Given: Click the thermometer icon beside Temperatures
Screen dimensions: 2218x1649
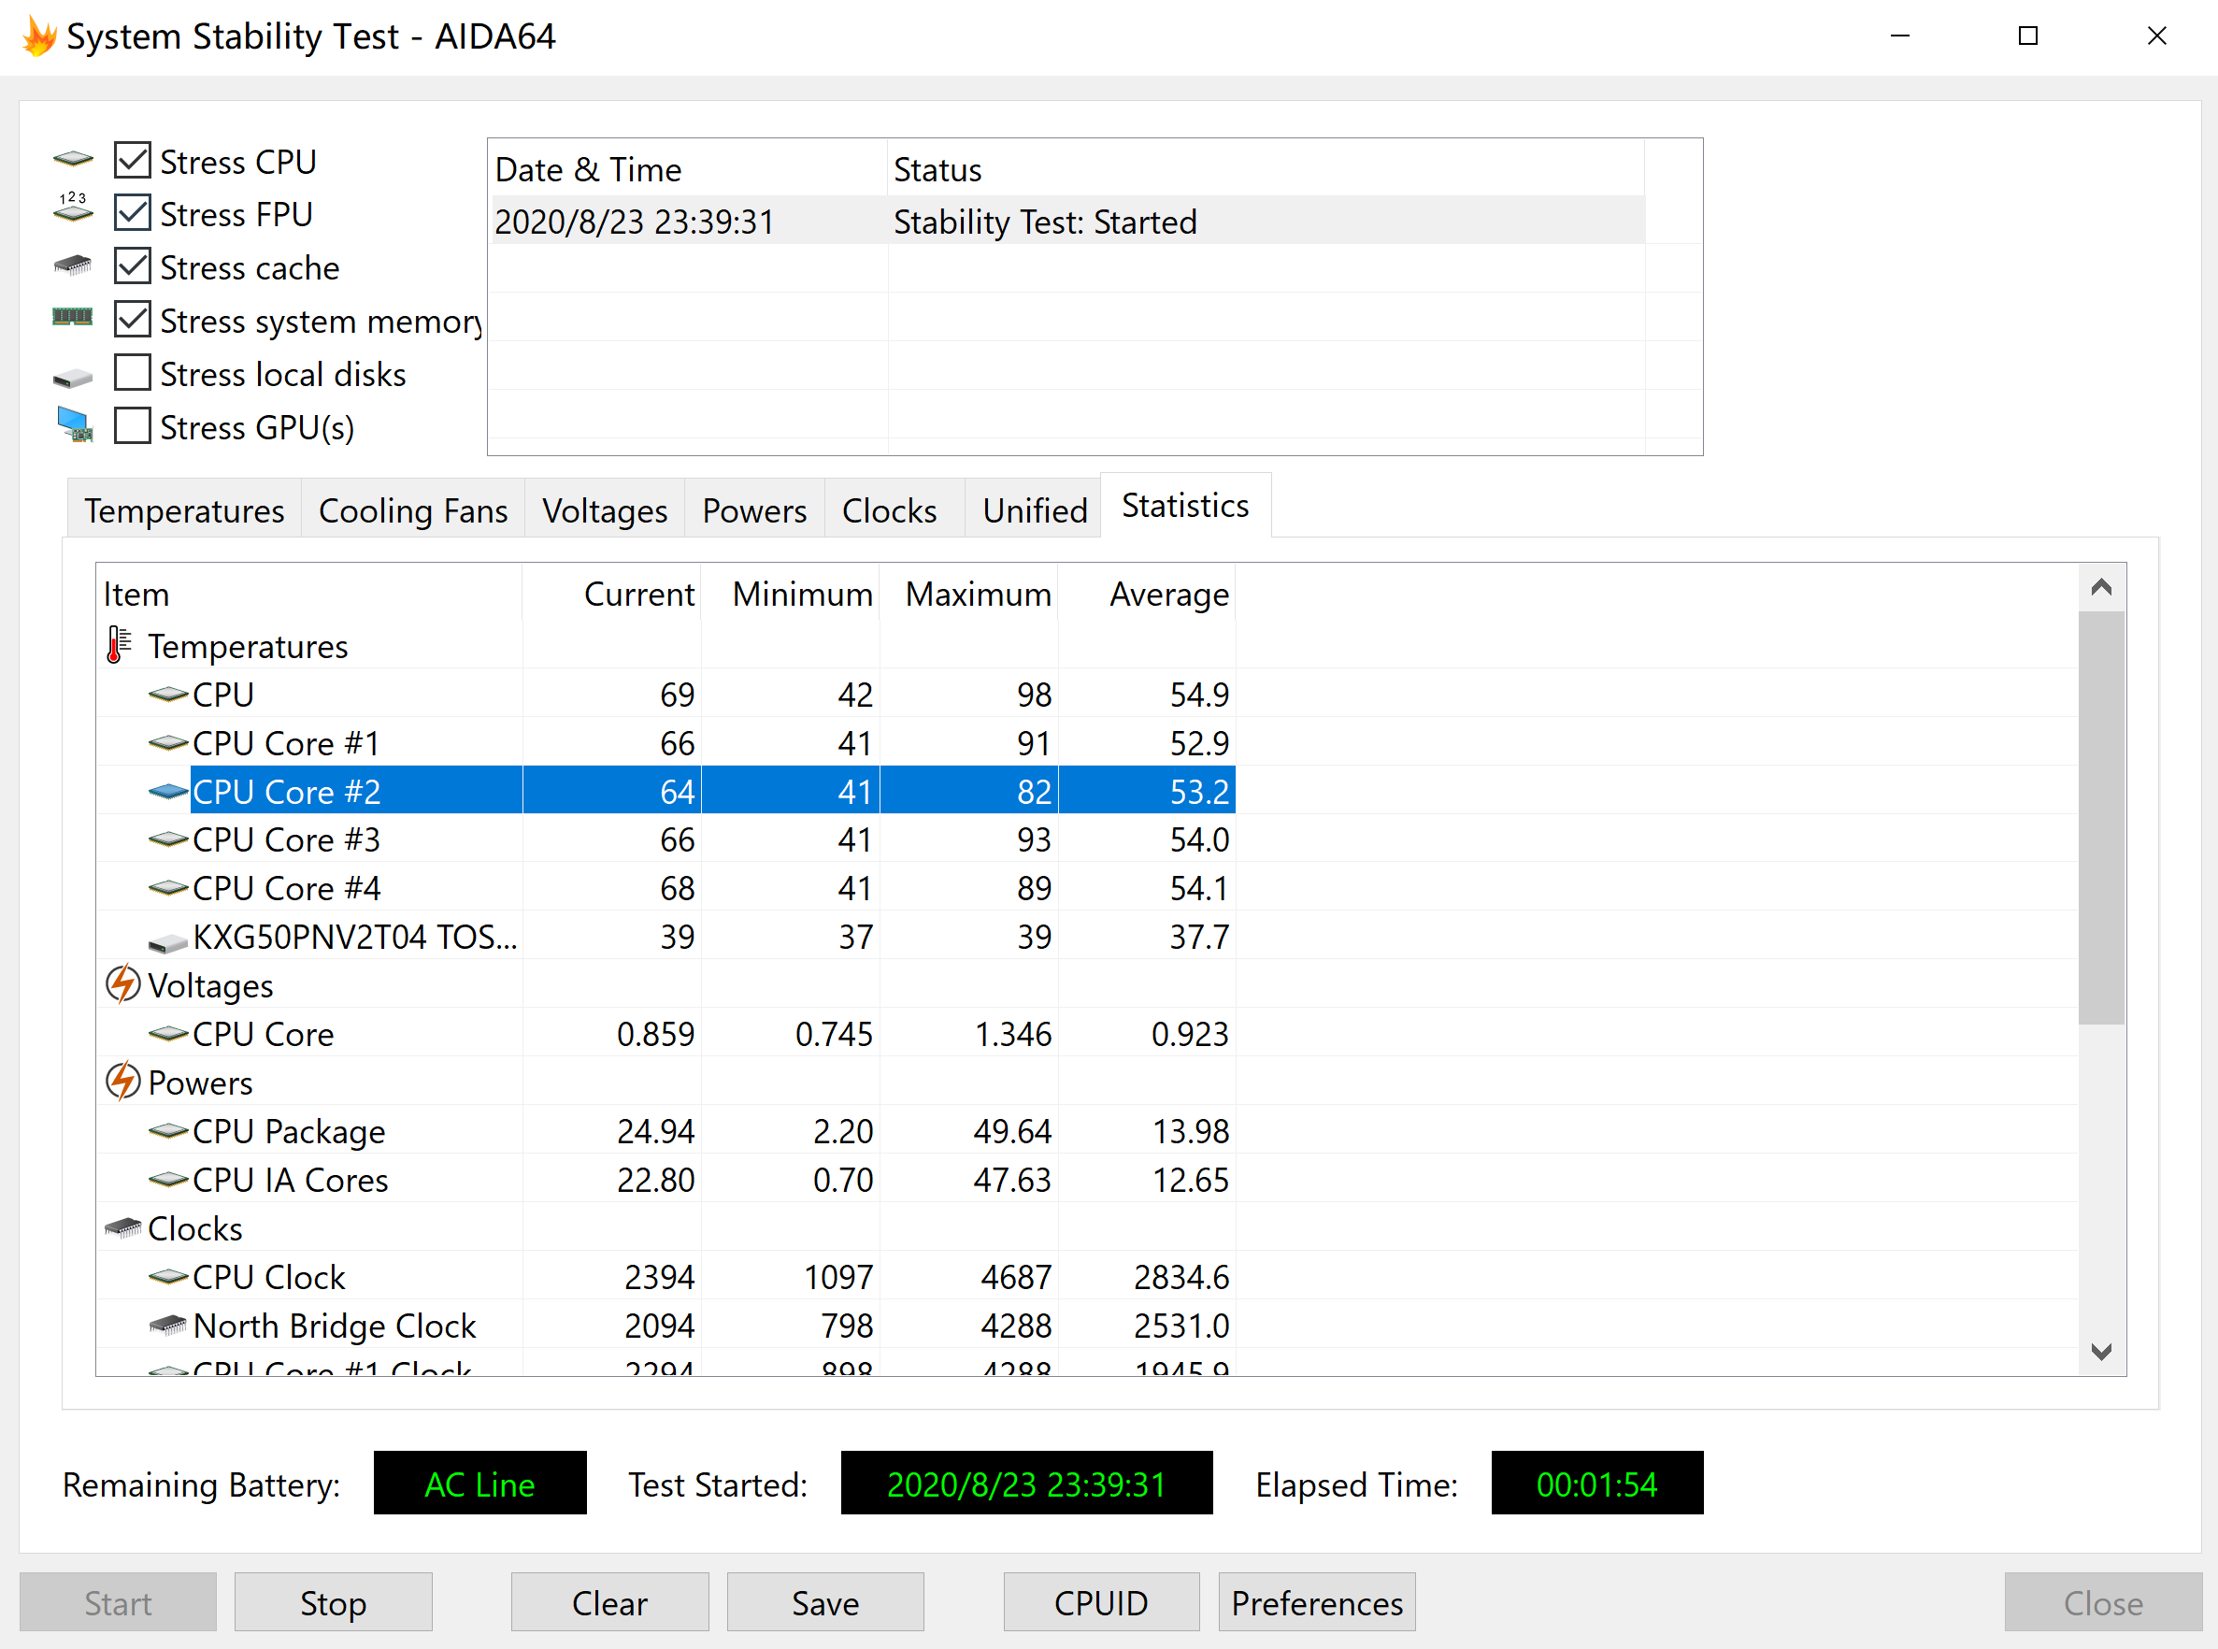Looking at the screenshot, I should 119,645.
